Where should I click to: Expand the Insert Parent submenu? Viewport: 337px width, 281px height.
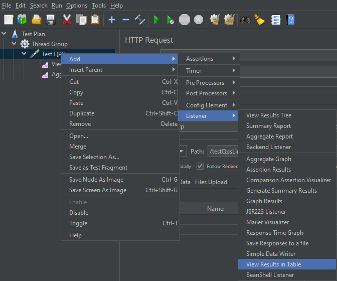120,70
